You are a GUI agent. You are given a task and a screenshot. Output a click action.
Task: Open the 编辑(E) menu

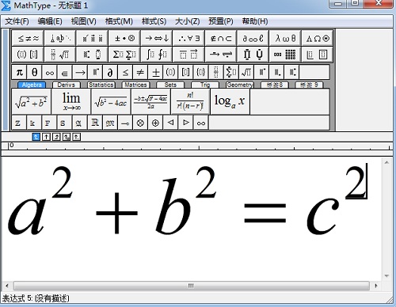[50, 21]
